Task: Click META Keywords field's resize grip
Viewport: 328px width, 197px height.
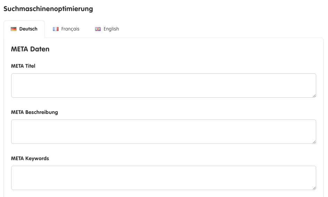Action: 314,188
